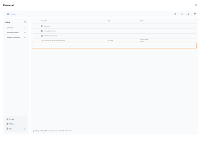The width and height of the screenshot is (201, 143).
Task: Click the info icon near drag-and-drop hint
Action: coord(34,131)
